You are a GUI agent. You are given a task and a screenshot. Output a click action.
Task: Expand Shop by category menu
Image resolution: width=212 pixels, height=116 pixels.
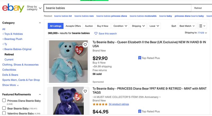click(34, 8)
